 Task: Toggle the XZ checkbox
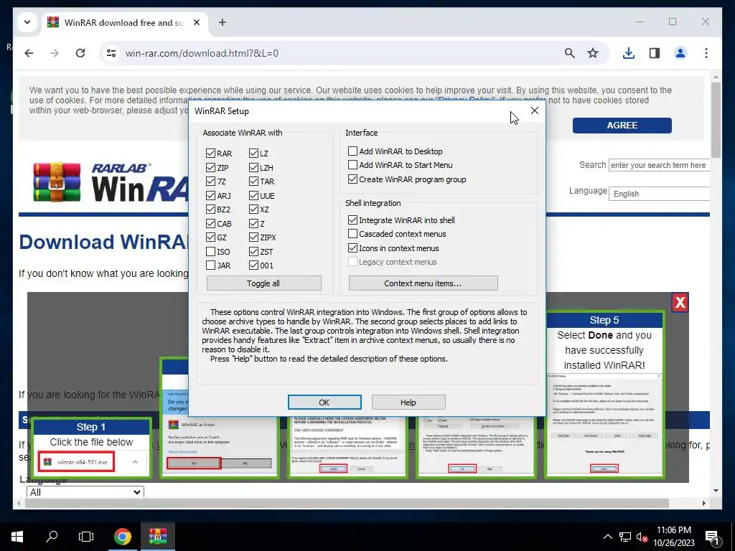point(253,209)
